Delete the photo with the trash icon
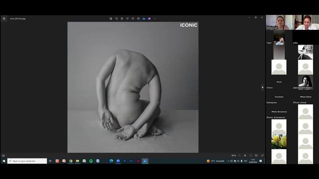319x179 pixels. pos(122,18)
